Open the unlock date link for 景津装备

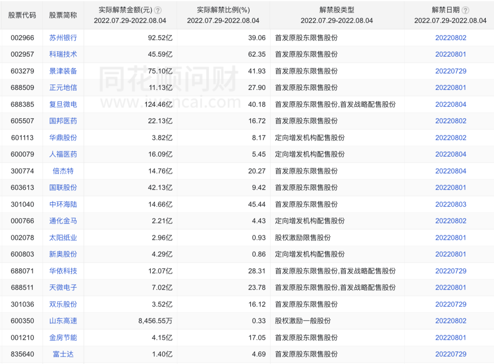point(451,71)
